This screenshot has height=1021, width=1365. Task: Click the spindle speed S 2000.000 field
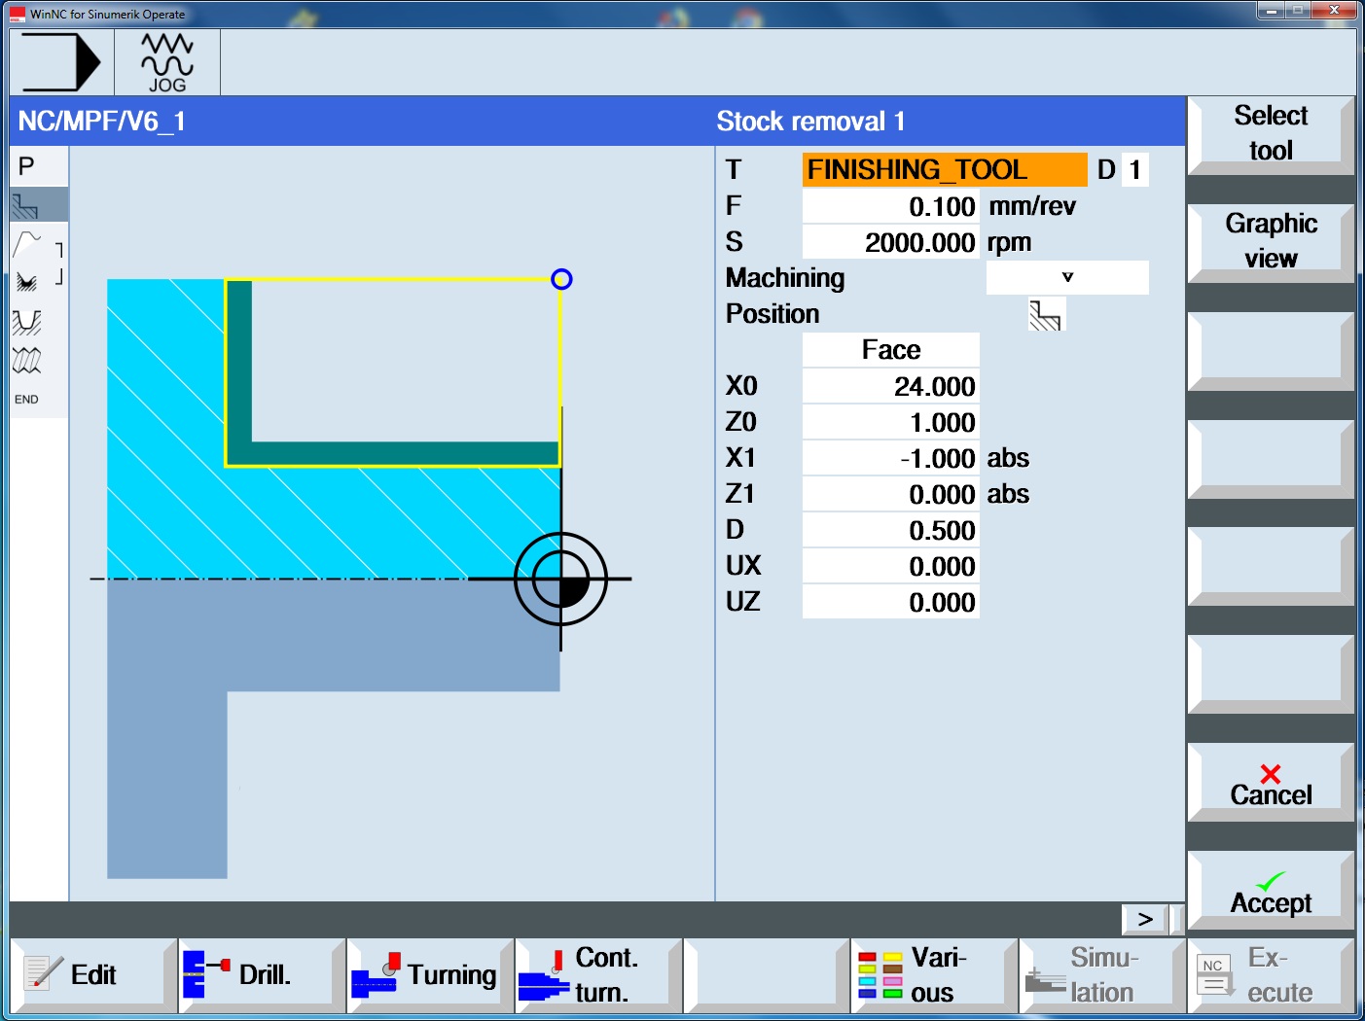pyautogui.click(x=890, y=242)
